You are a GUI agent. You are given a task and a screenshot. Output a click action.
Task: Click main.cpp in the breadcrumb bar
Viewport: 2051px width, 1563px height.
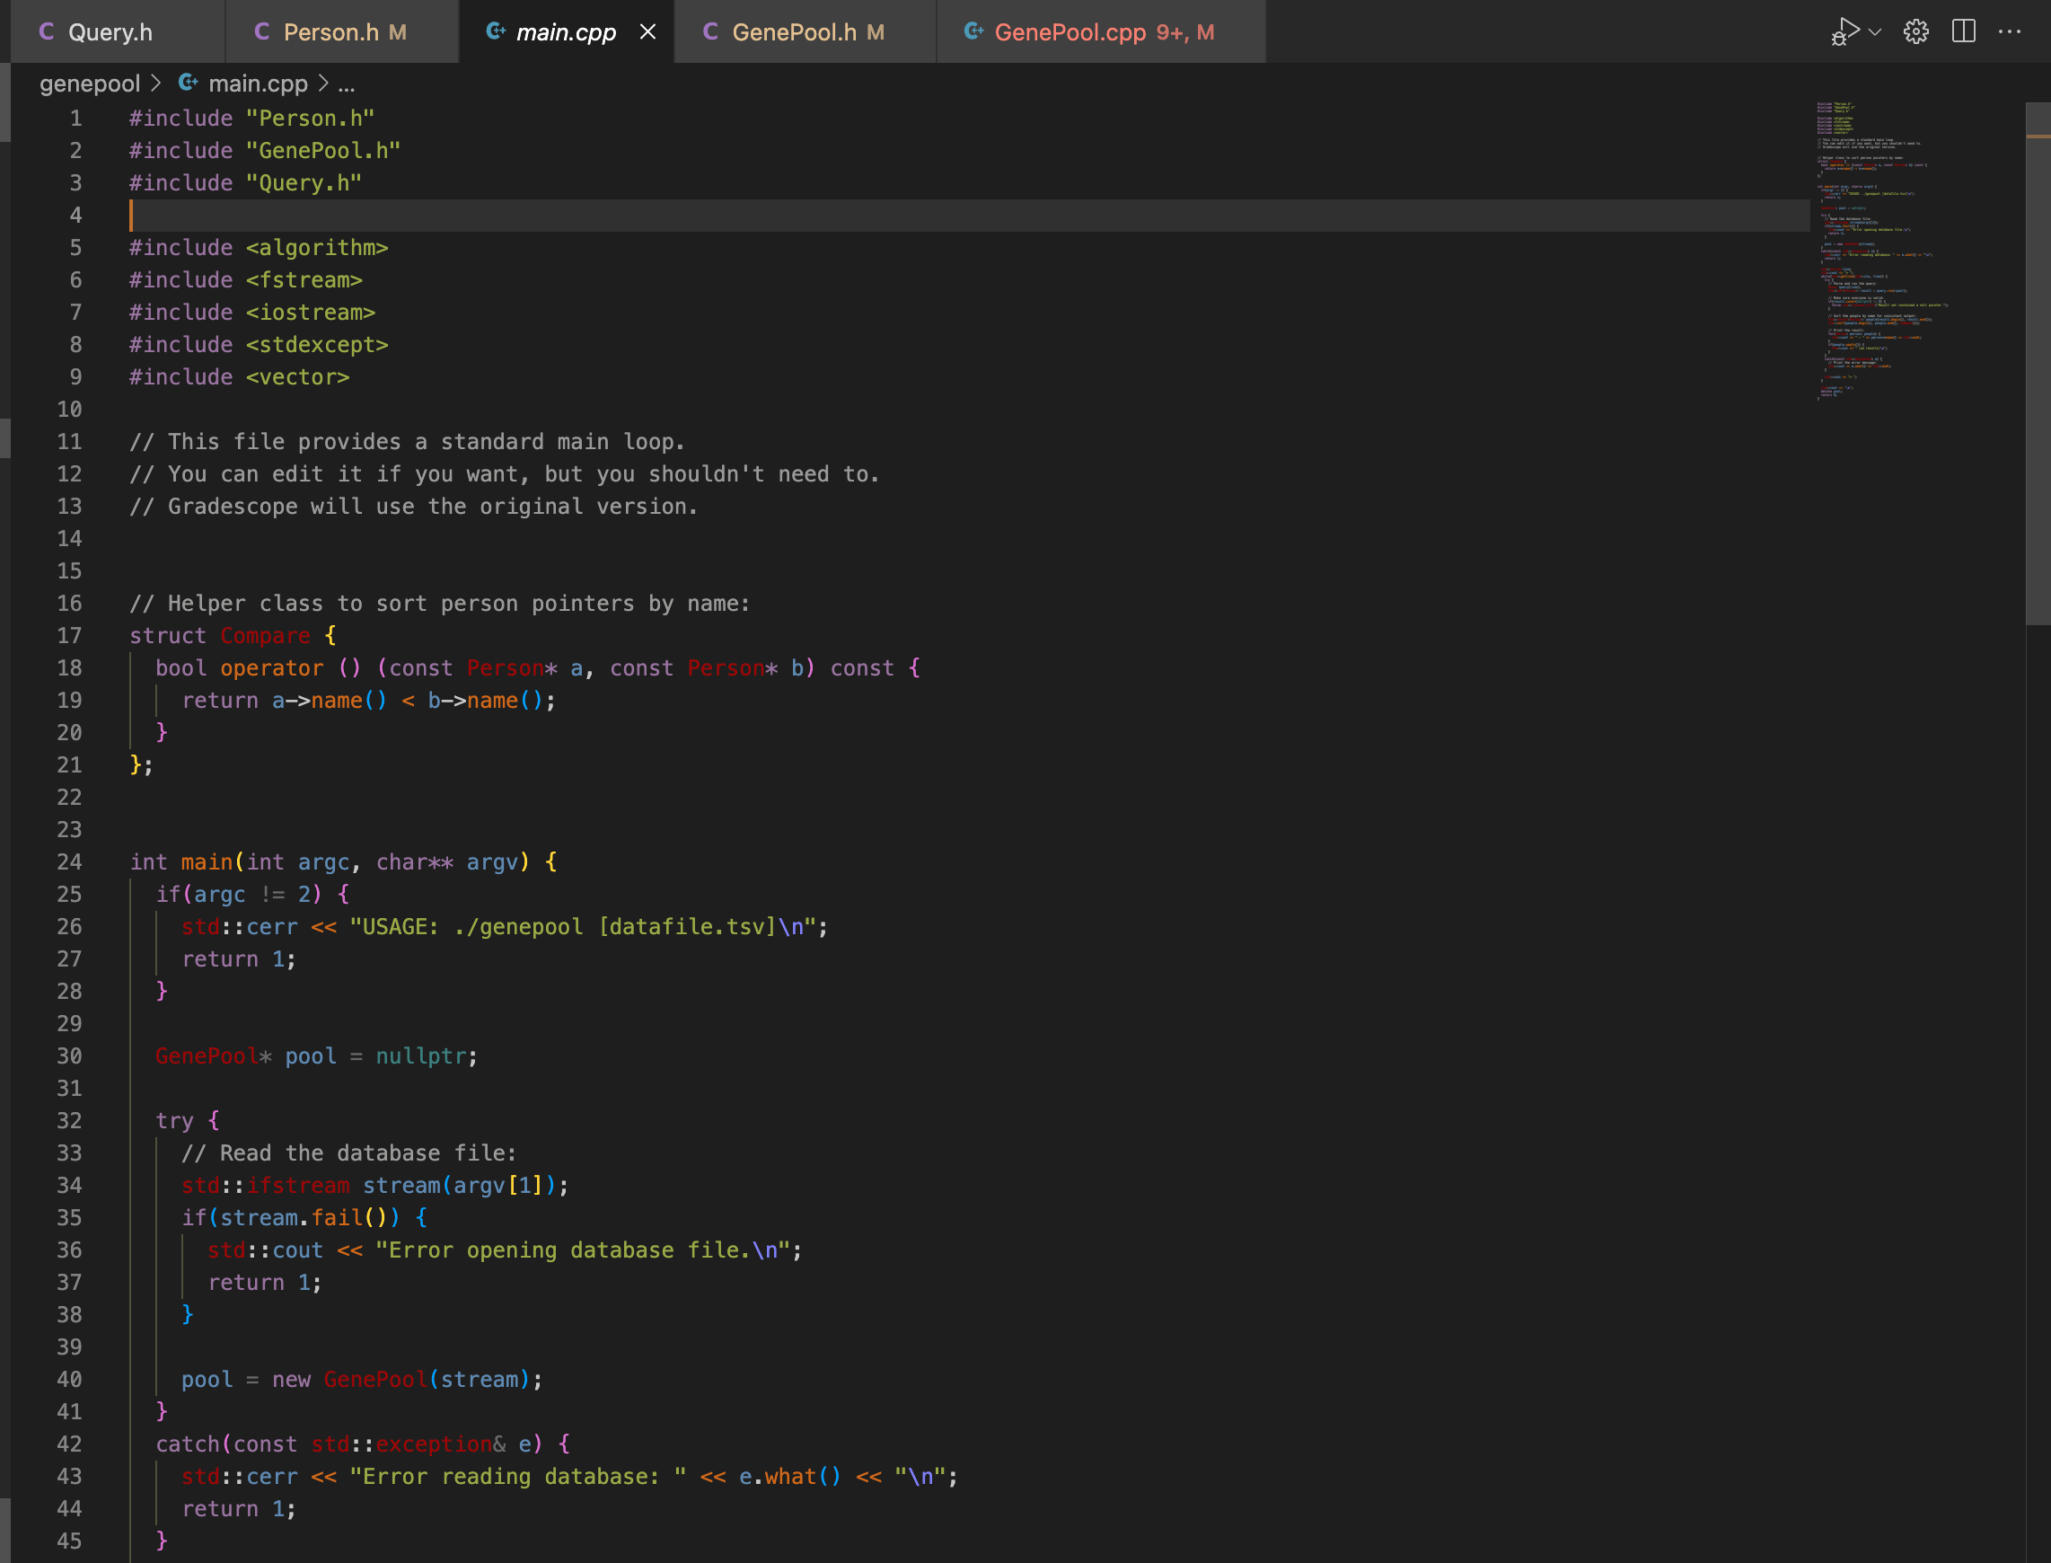[258, 83]
